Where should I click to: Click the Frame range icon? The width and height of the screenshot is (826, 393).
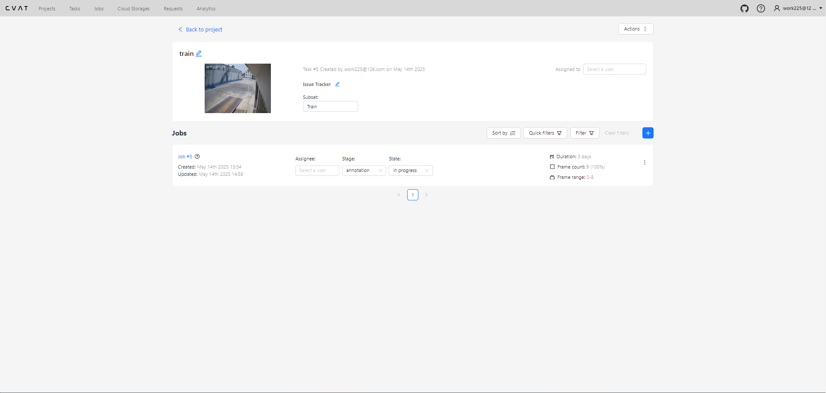pyautogui.click(x=552, y=177)
